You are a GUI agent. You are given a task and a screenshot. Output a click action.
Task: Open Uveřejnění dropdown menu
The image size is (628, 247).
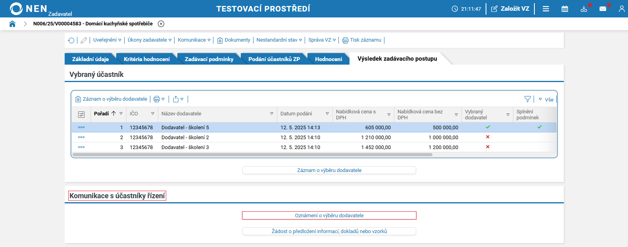click(107, 40)
